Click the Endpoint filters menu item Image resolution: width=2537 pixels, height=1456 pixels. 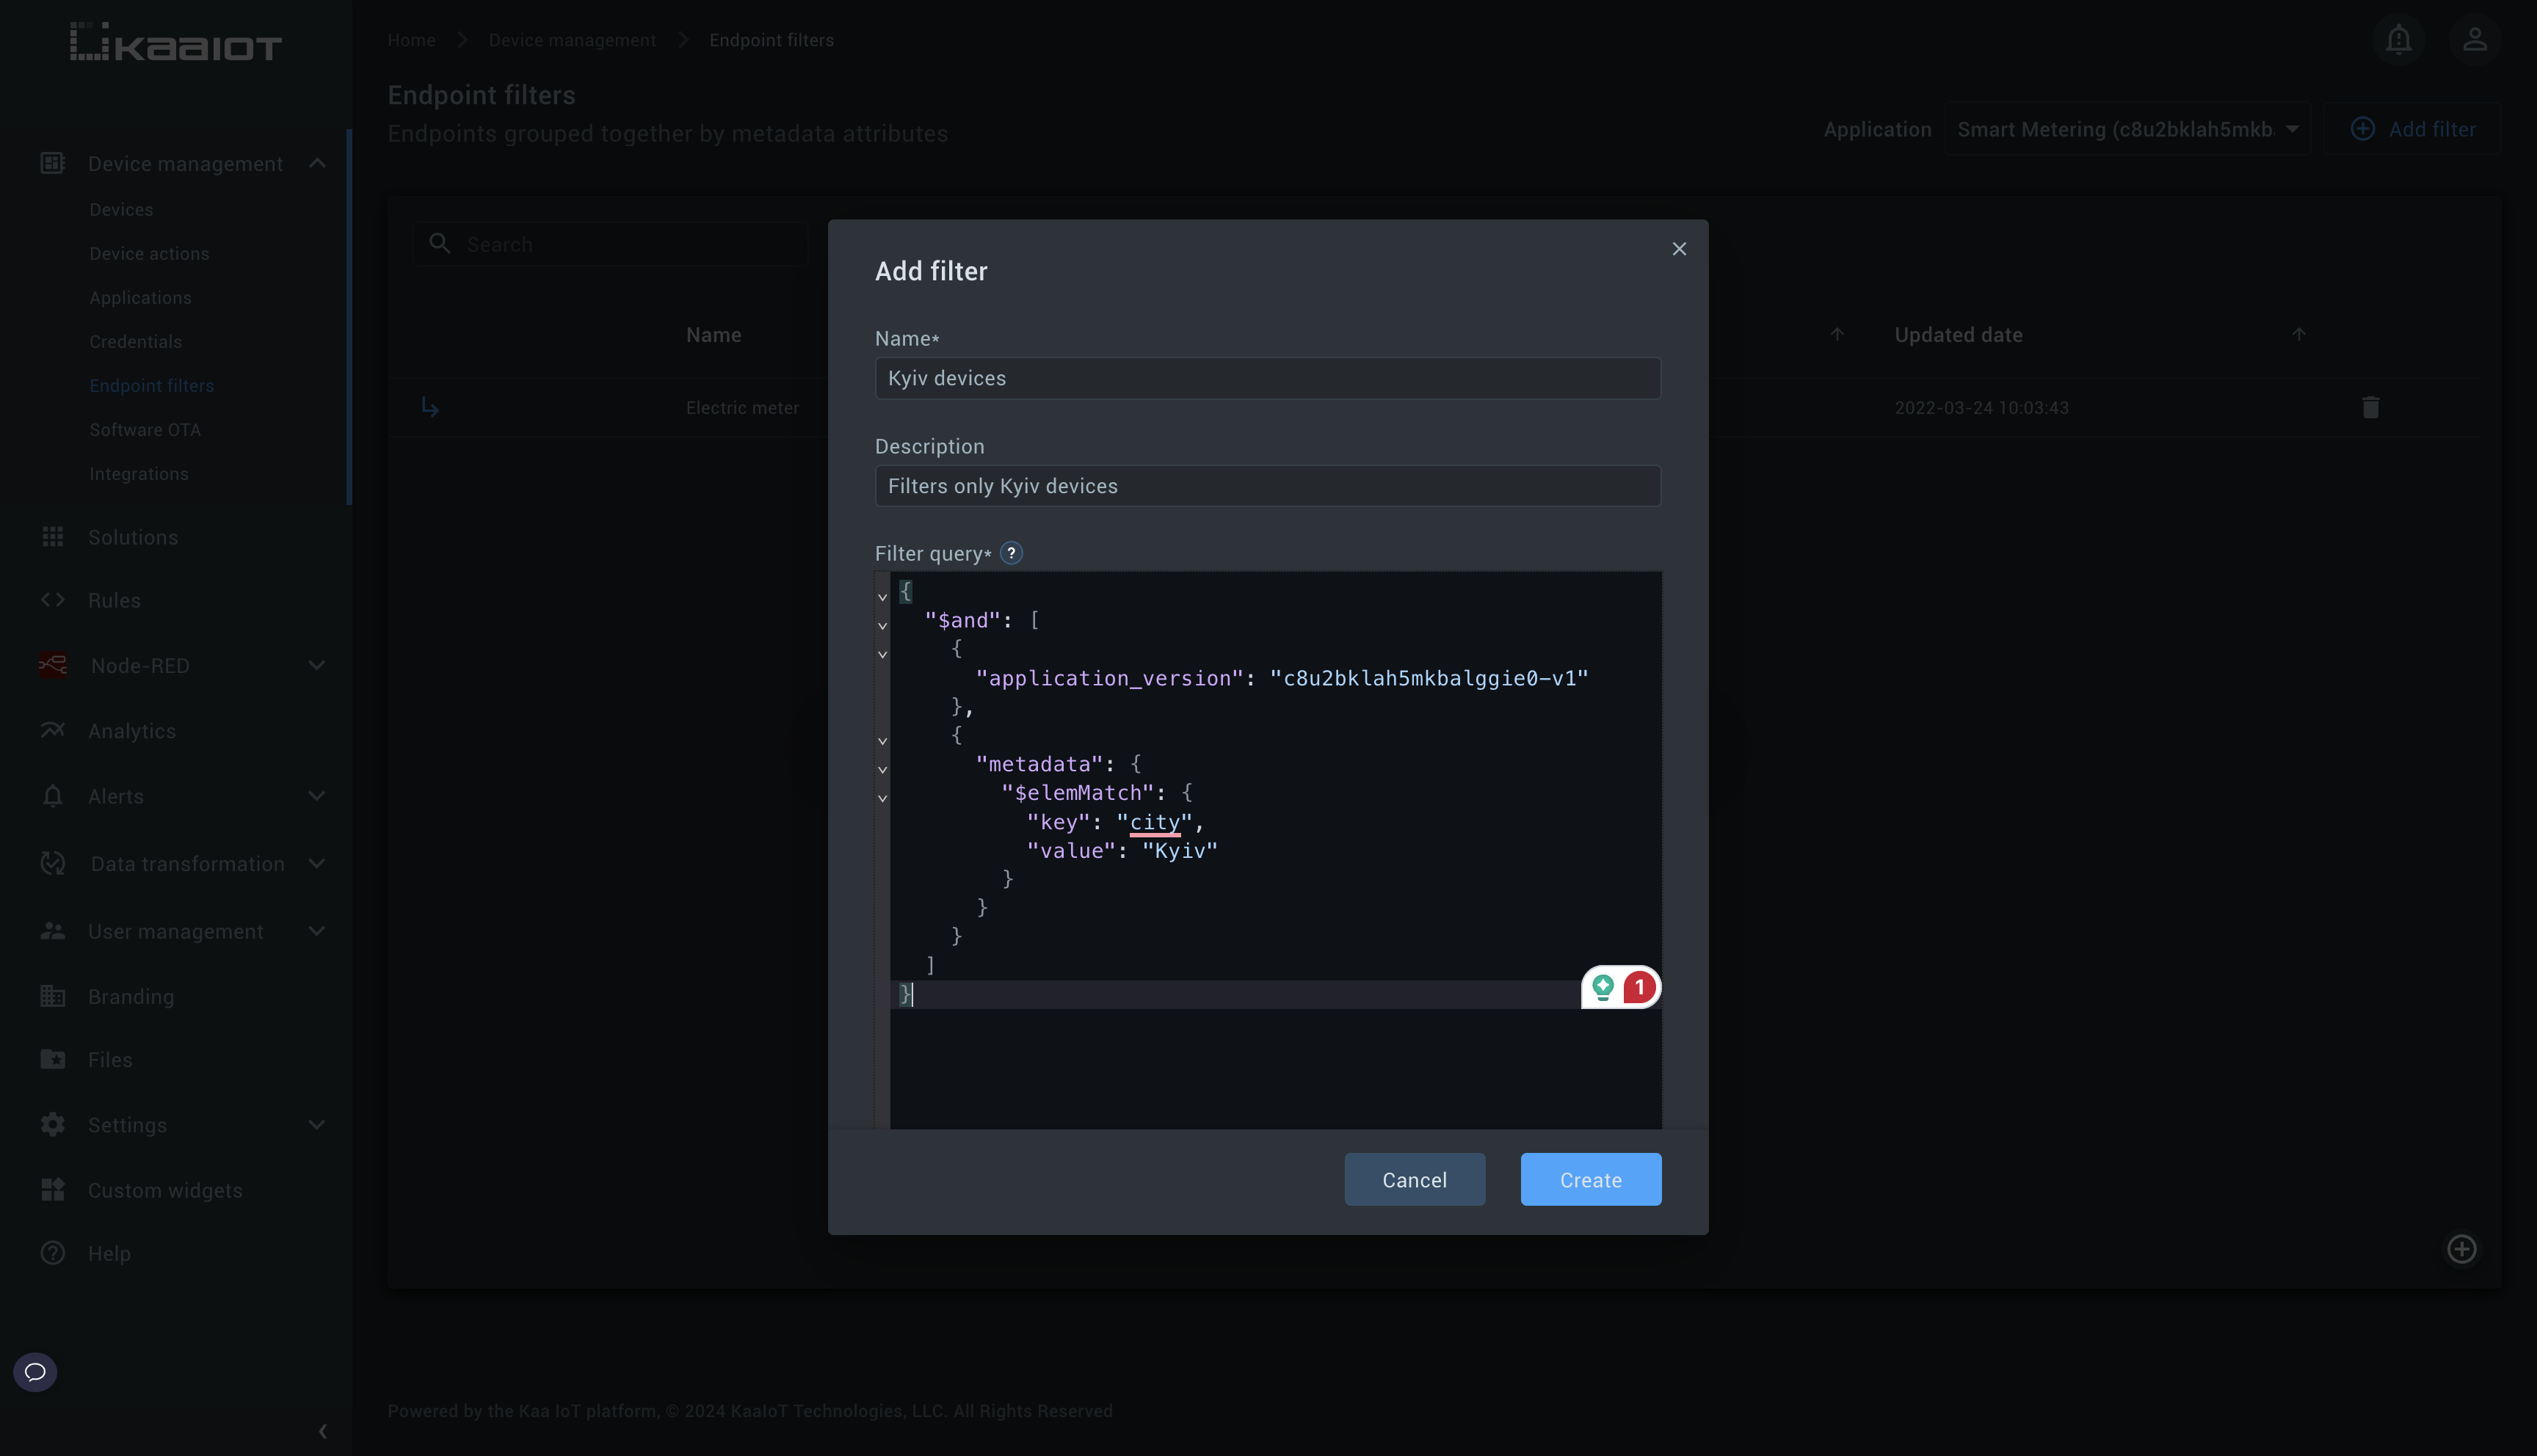(152, 385)
